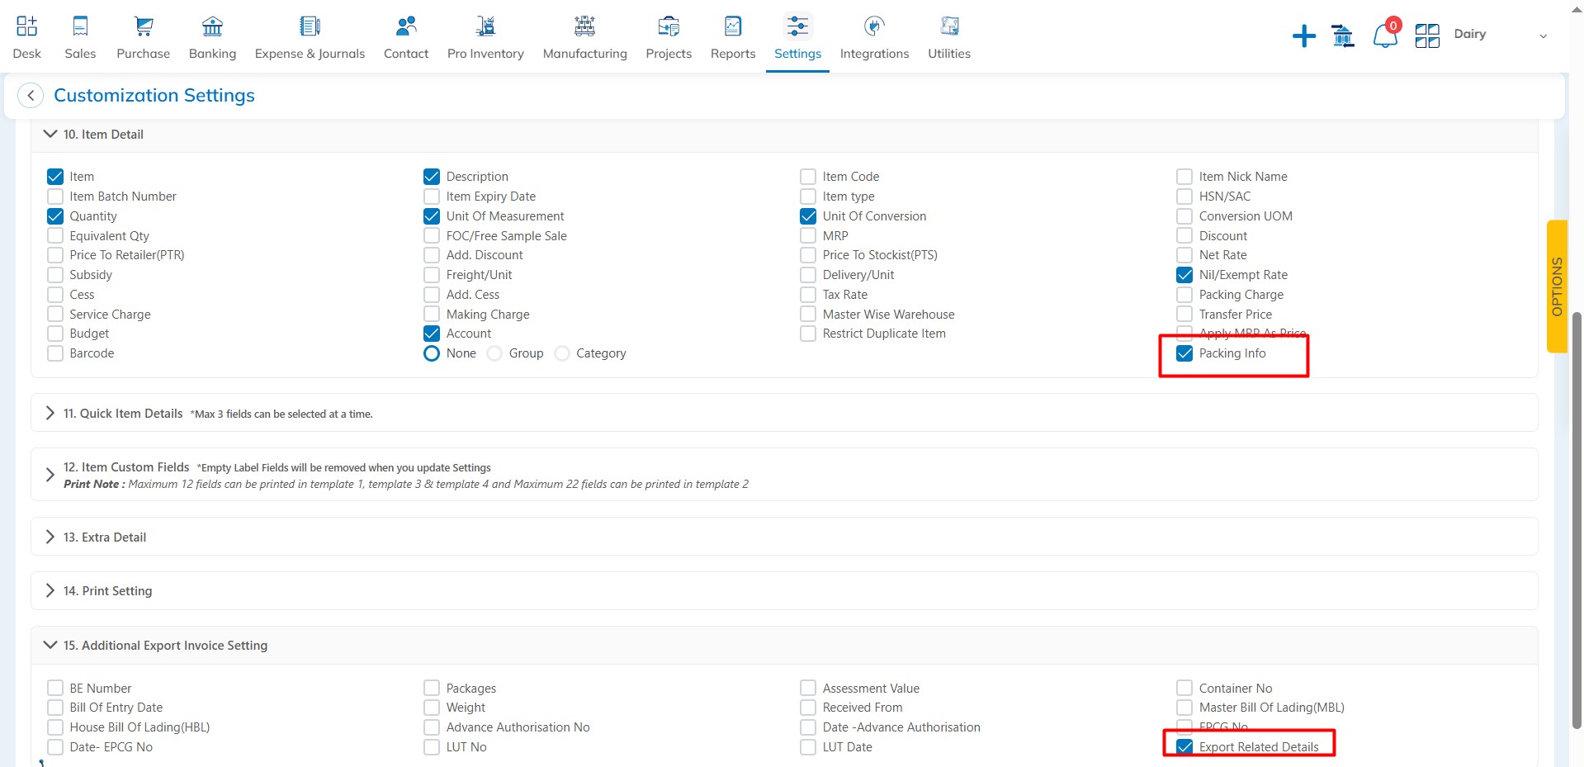Enable the LUT No checkbox
This screenshot has height=767, width=1584.
pos(432,747)
